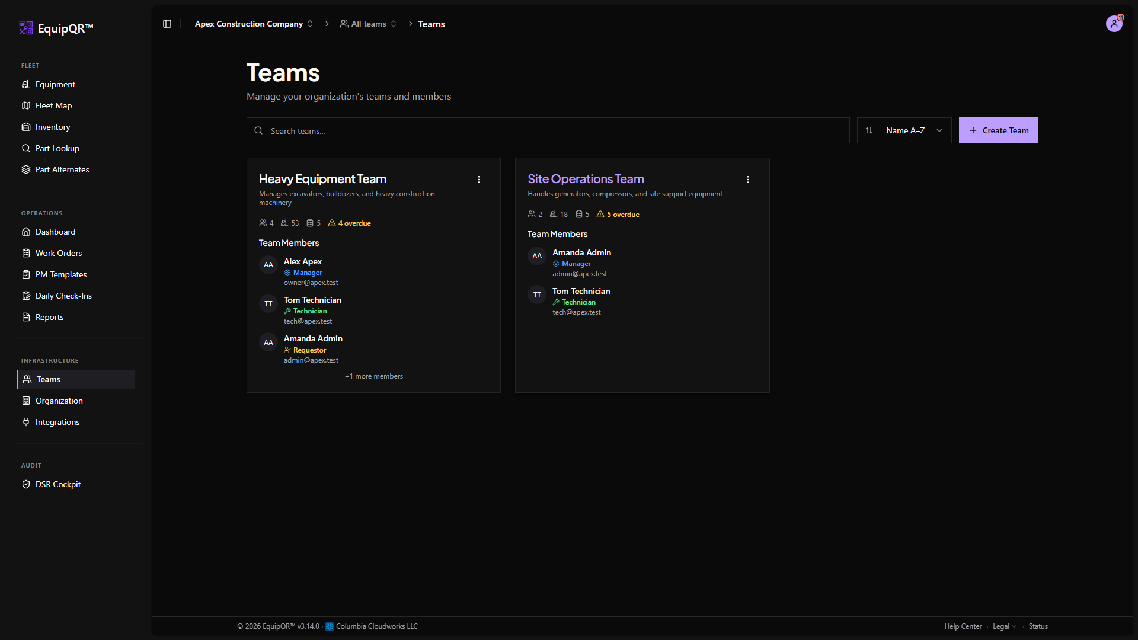The height and width of the screenshot is (640, 1138).
Task: Click the Daily Check-Ins icon
Action: coord(26,296)
